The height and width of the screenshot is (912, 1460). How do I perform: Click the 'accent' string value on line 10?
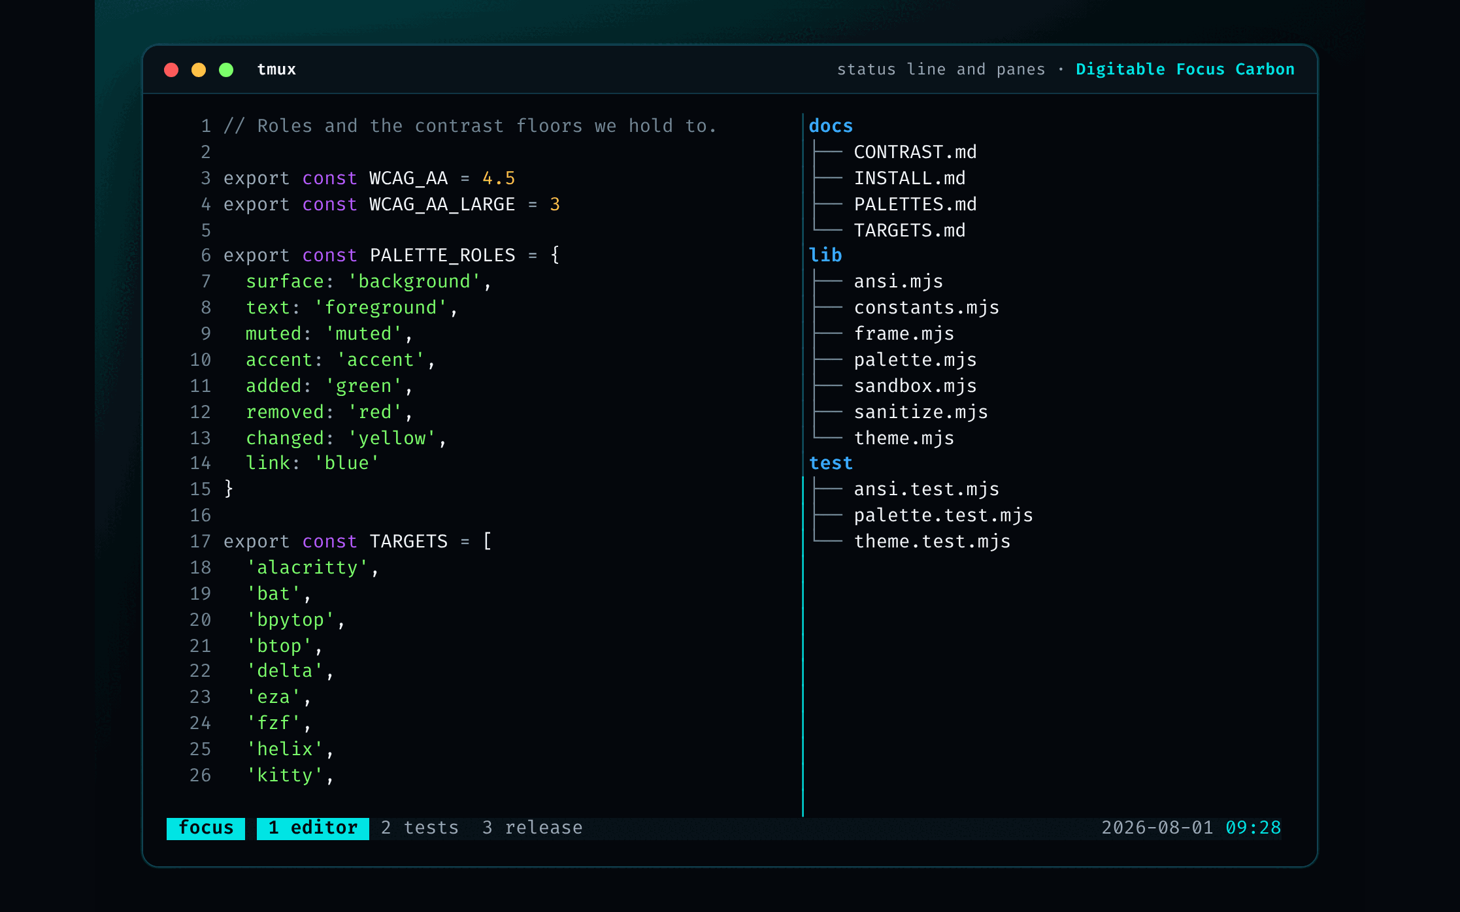click(380, 360)
